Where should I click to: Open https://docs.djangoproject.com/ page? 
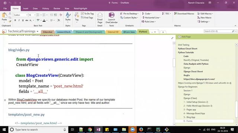[x=199, y=79]
